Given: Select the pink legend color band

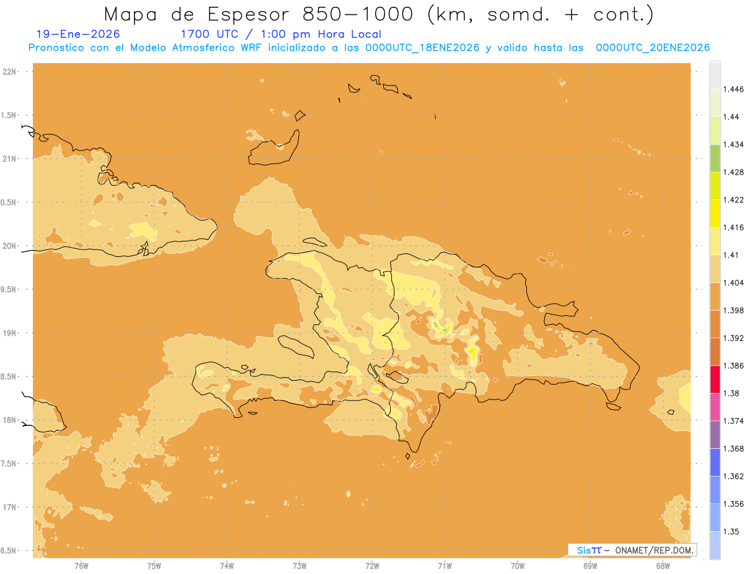Looking at the screenshot, I should click(715, 407).
